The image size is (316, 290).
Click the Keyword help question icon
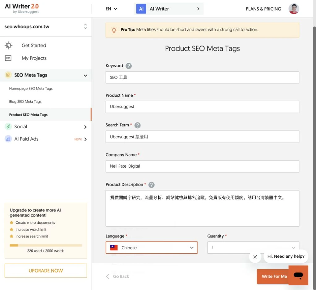click(129, 66)
